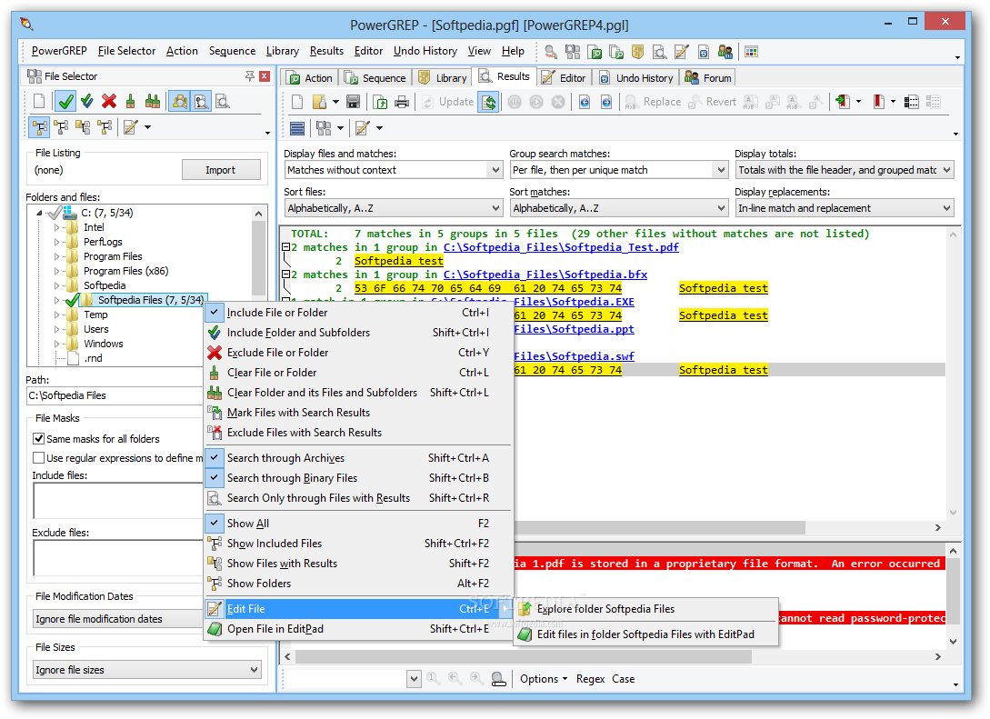Click the Import button
Screen dimensions: 990x719
(x=221, y=171)
